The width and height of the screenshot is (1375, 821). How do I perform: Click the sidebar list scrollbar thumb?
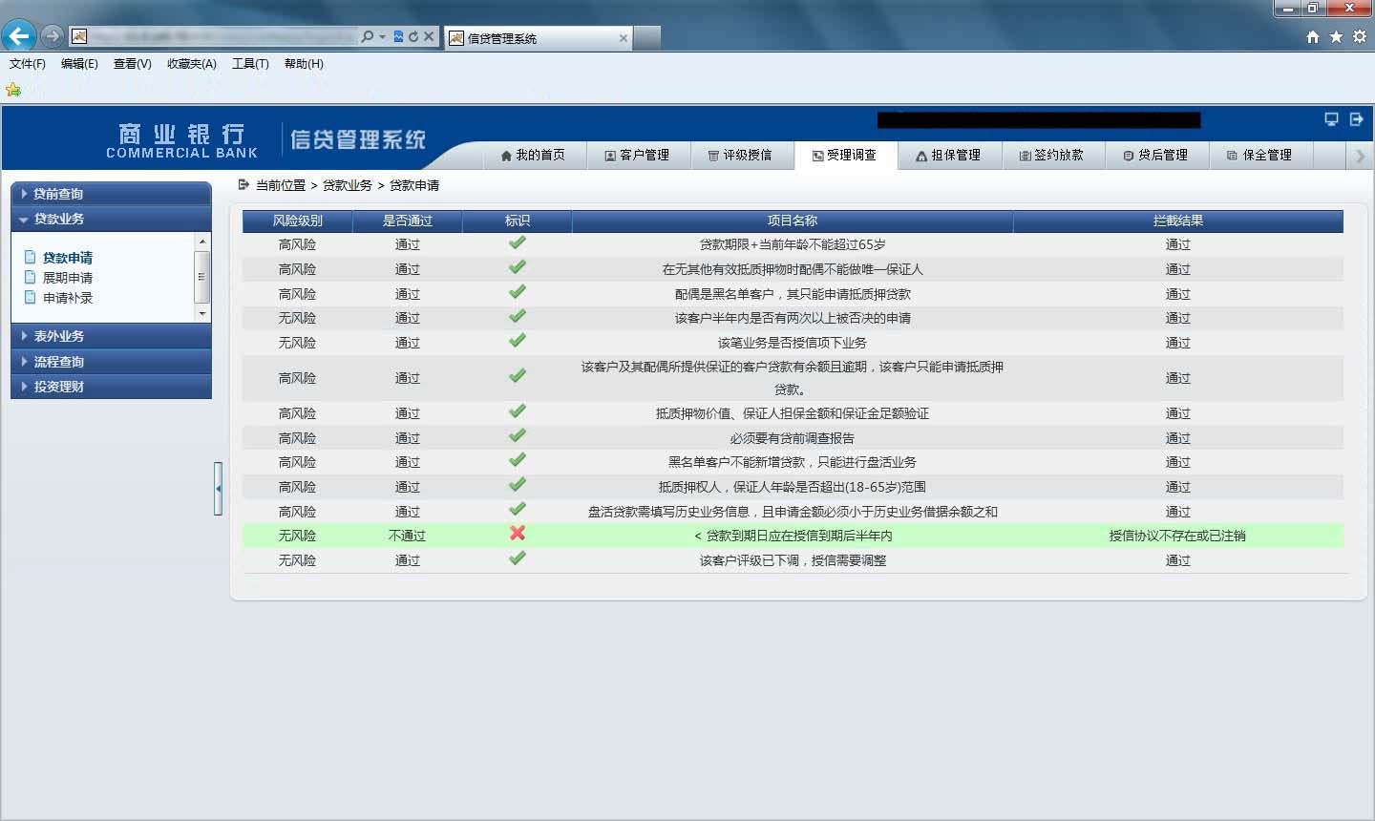click(x=201, y=277)
